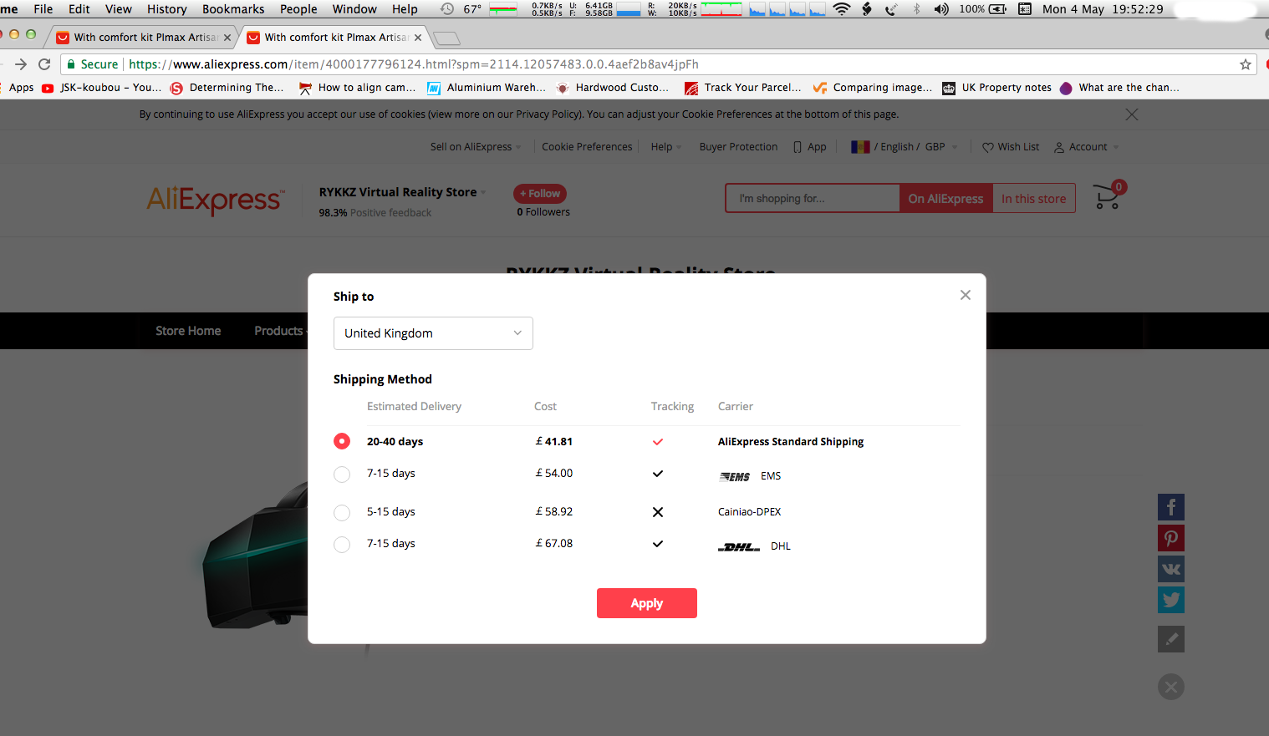
Task: Open the English / GBP language selector
Action: tap(905, 147)
